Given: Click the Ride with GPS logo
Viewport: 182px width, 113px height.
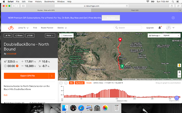Looking at the screenshot, I should (11, 28).
